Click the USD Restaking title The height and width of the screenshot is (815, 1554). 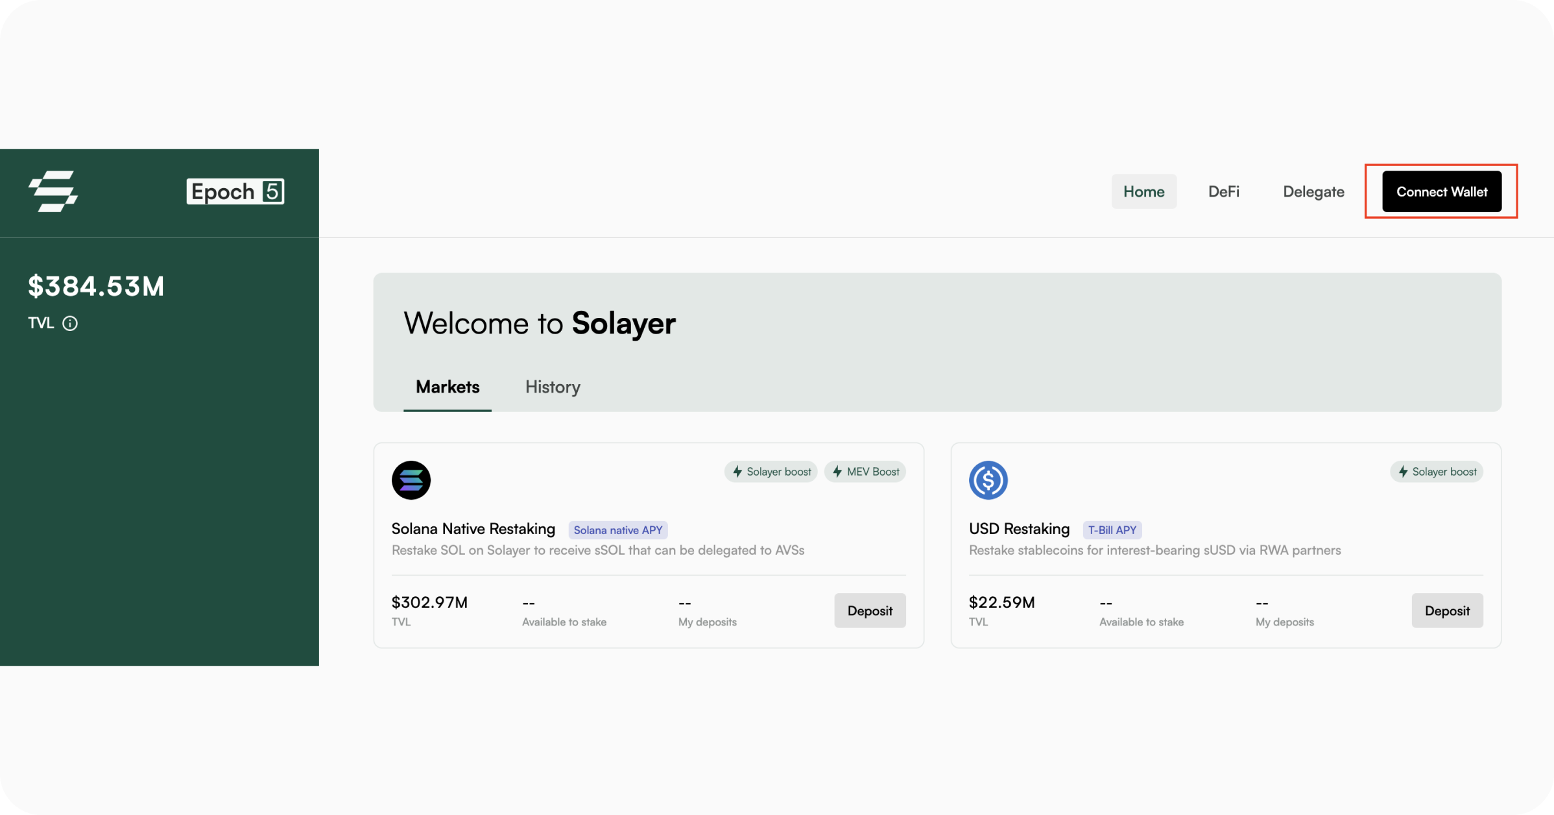(x=1019, y=529)
